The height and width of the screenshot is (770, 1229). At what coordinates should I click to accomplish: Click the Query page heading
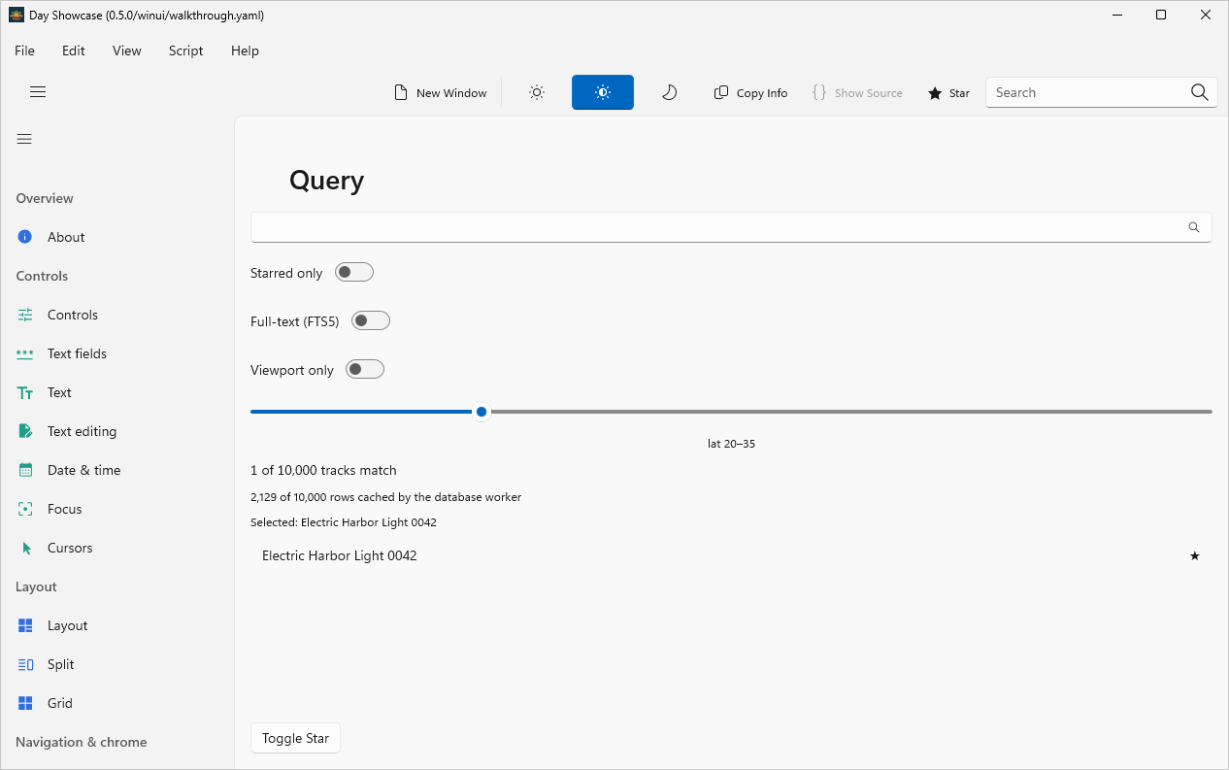[327, 181]
